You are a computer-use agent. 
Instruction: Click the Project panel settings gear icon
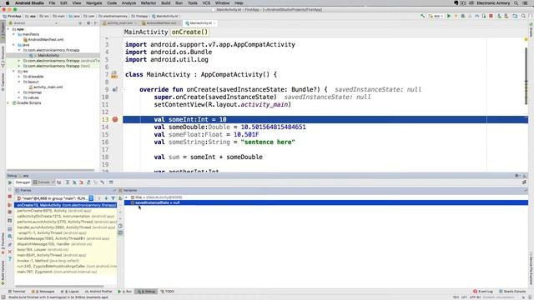(x=88, y=23)
